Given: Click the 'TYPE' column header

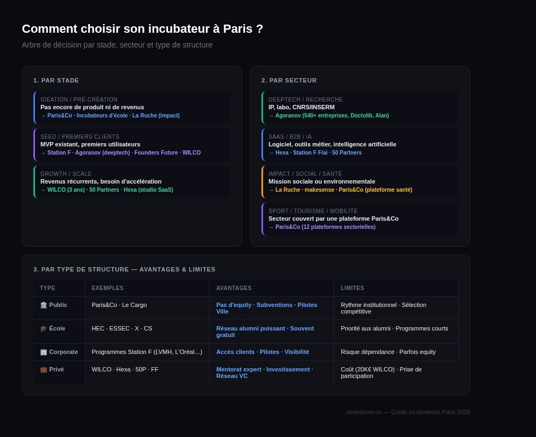Looking at the screenshot, I should [48, 288].
